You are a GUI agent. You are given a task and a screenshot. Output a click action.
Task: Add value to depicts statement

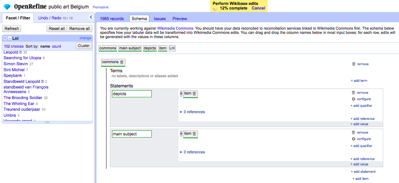pyautogui.click(x=359, y=124)
